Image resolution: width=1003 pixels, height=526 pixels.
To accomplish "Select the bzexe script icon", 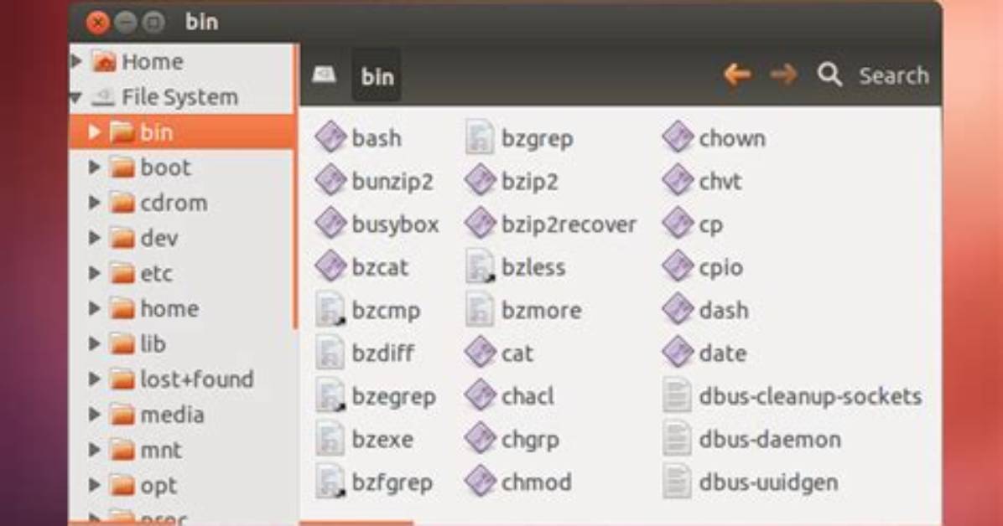I will pyautogui.click(x=330, y=438).
